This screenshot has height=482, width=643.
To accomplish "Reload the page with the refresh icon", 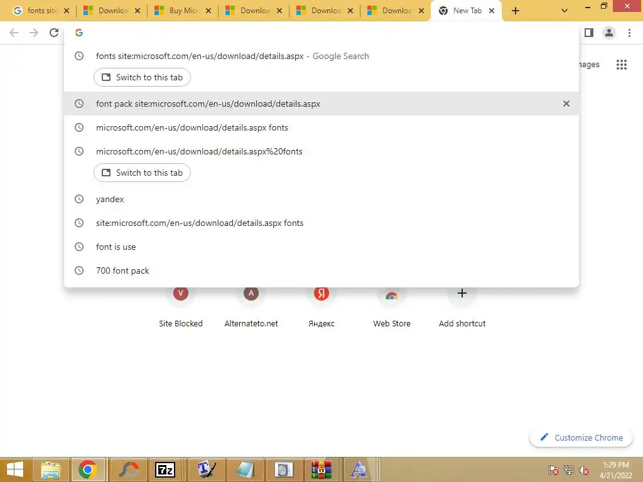I will pyautogui.click(x=54, y=33).
